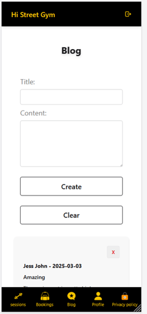
Task: Choose the Blog text label in nav
Action: pyautogui.click(x=71, y=305)
